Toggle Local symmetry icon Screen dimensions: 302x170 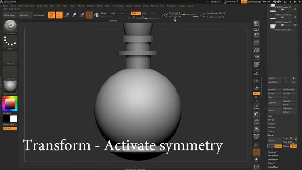[256, 81]
